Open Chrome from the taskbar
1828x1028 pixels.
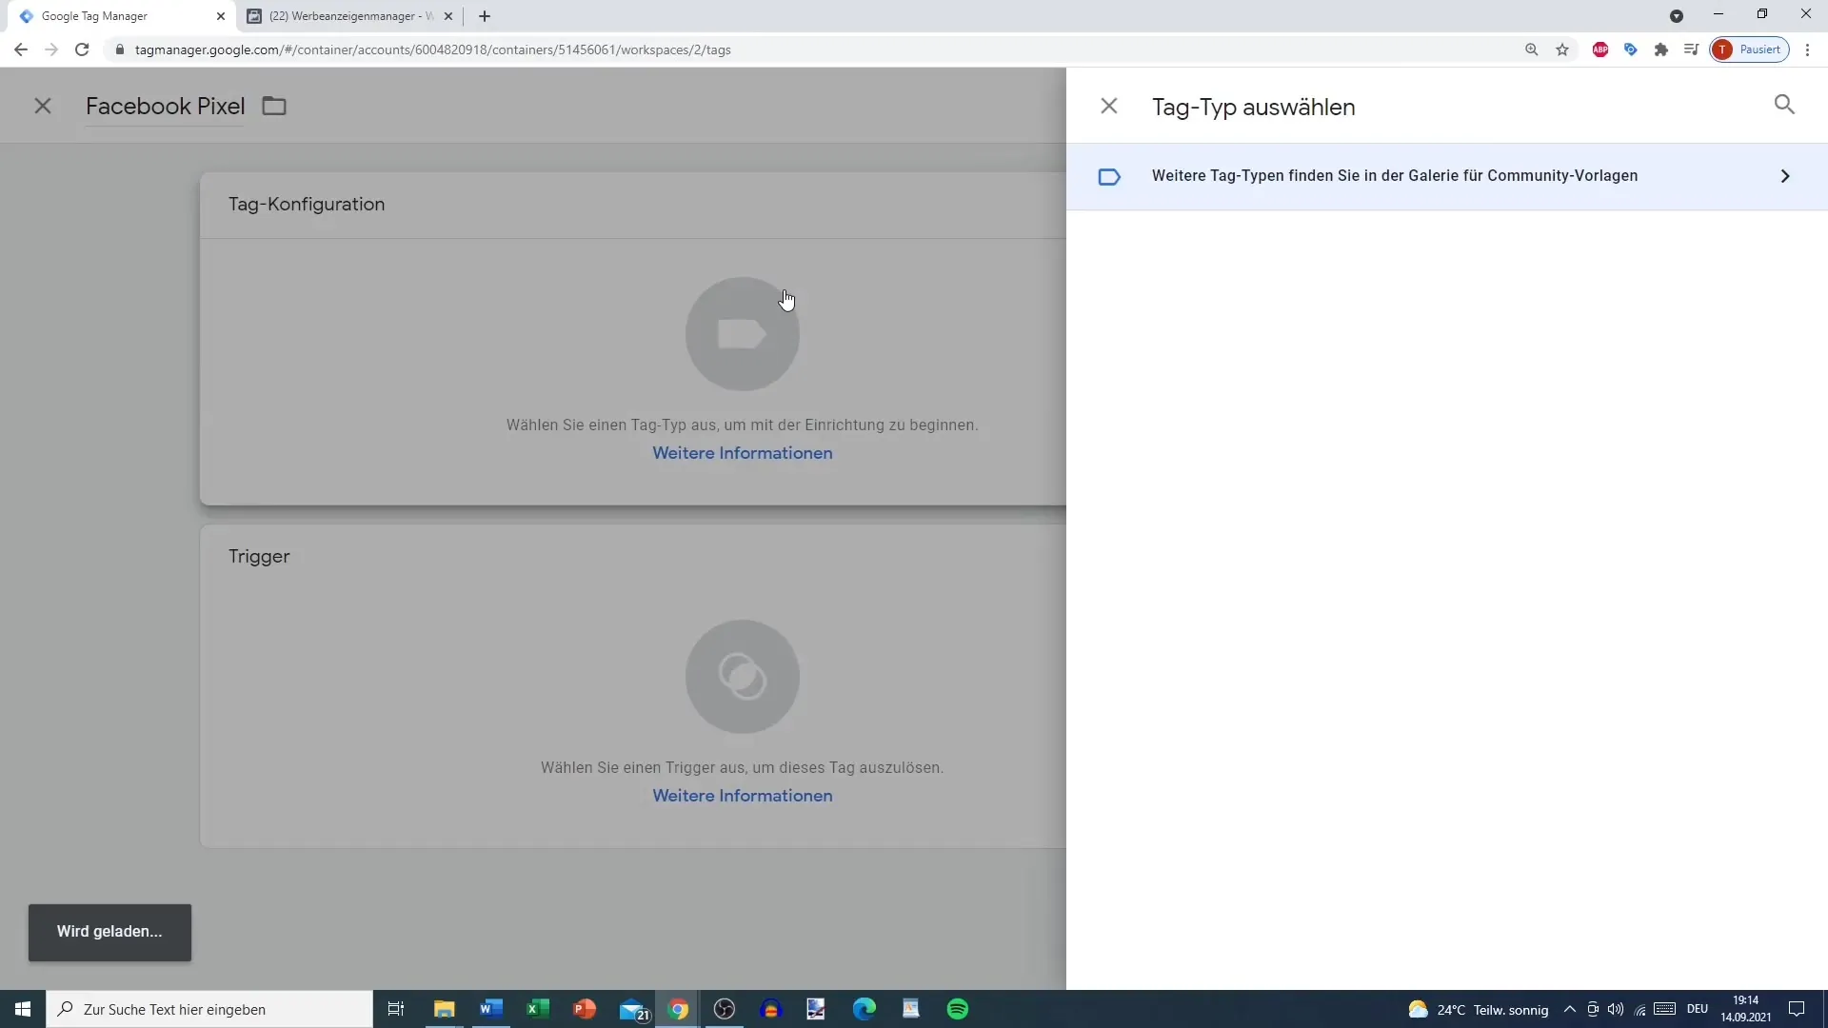tap(678, 1009)
